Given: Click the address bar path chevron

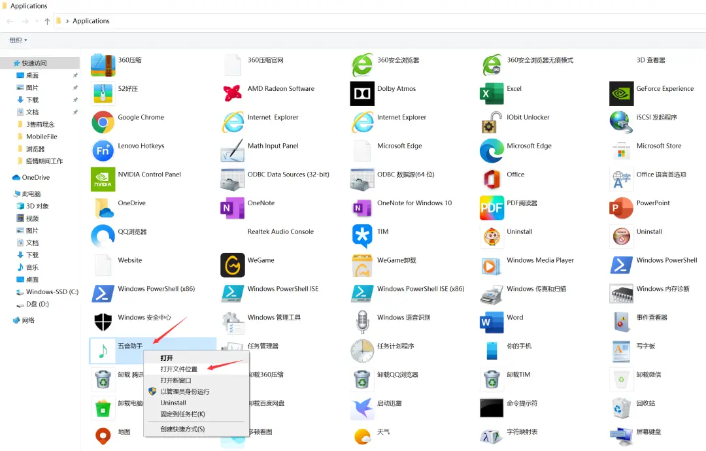Looking at the screenshot, I should click(67, 21).
